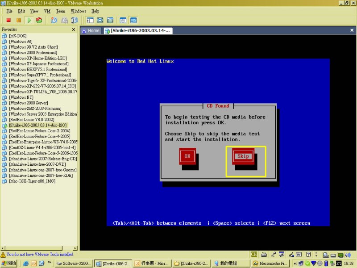Click the sound device status icon

348,255
